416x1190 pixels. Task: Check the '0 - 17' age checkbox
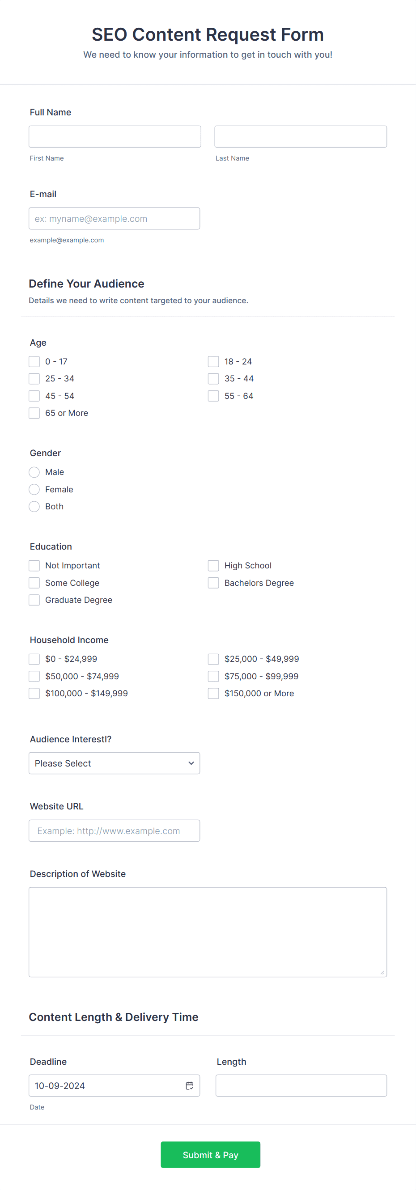pyautogui.click(x=34, y=361)
